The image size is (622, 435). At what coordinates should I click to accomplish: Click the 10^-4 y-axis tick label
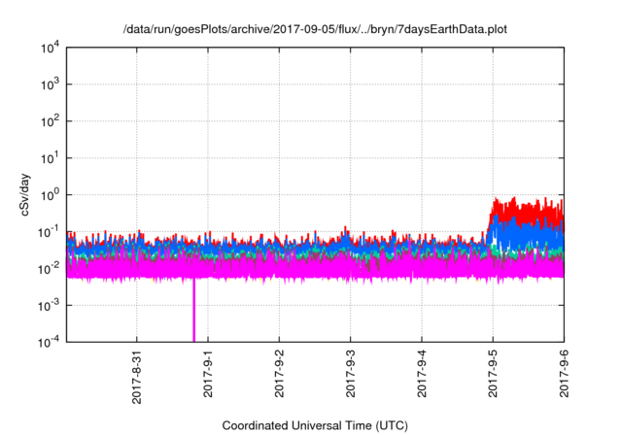(x=49, y=342)
